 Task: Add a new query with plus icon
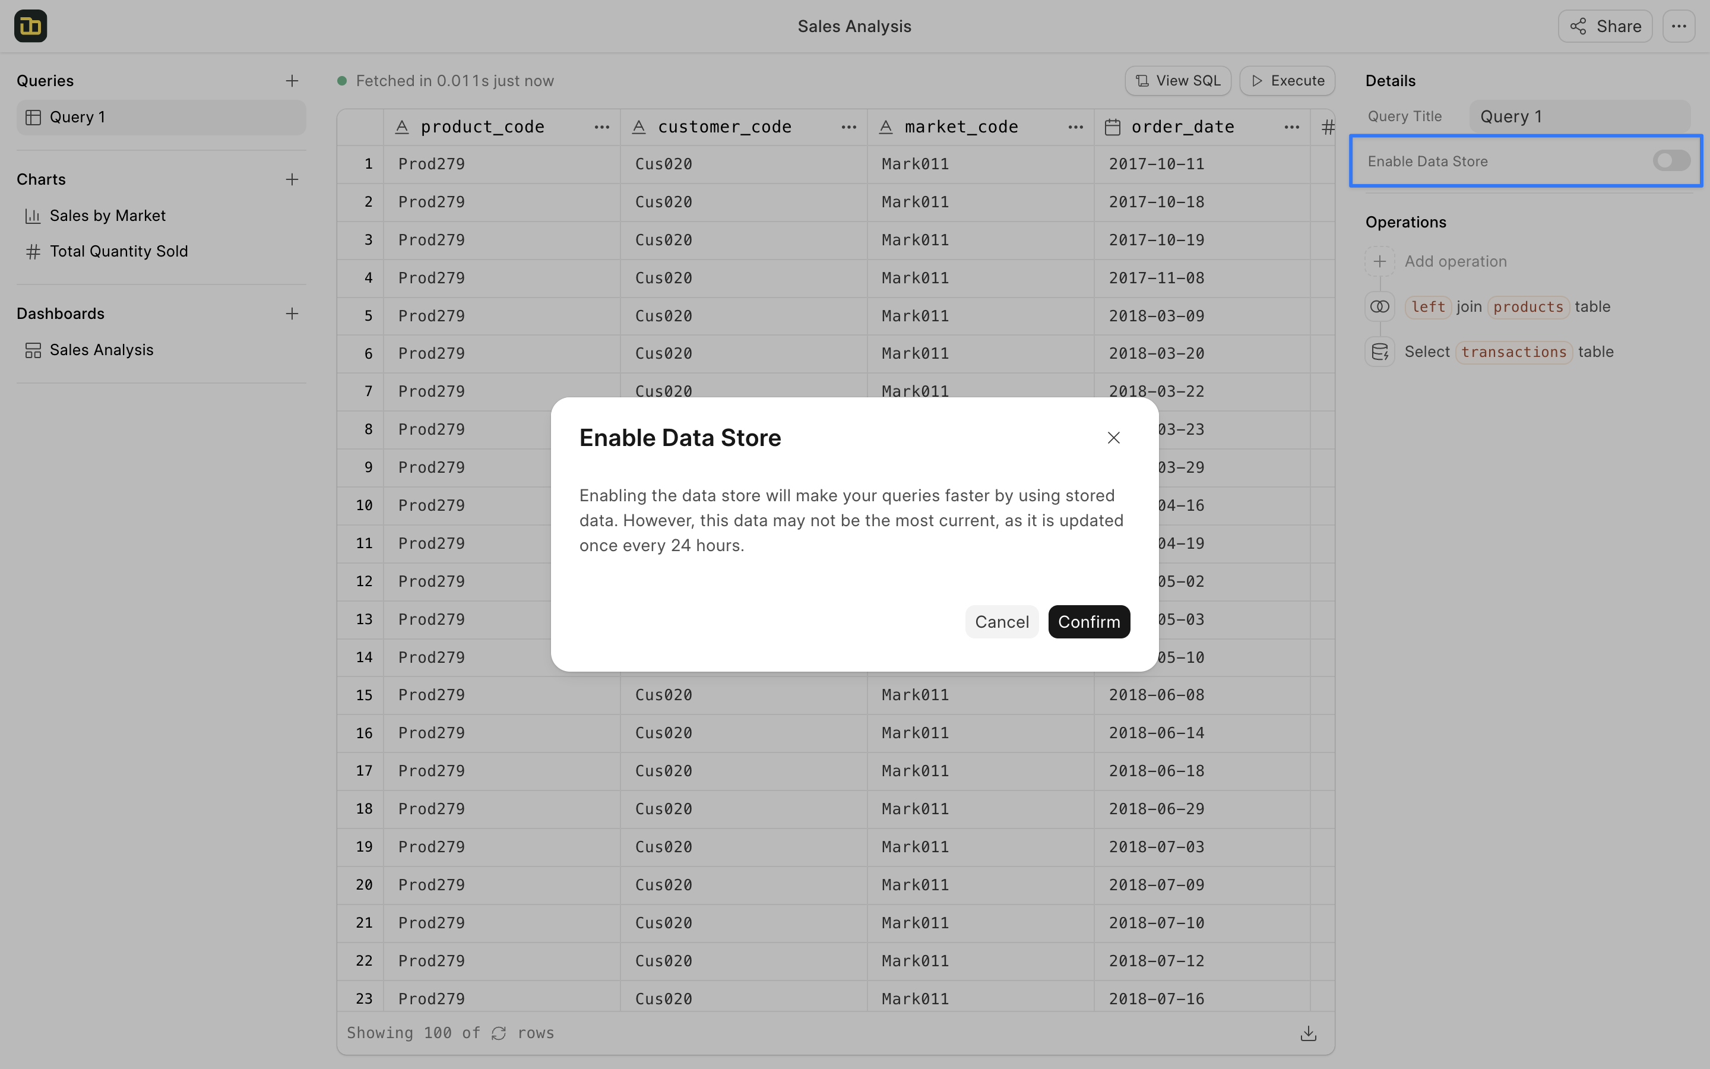[x=292, y=81]
